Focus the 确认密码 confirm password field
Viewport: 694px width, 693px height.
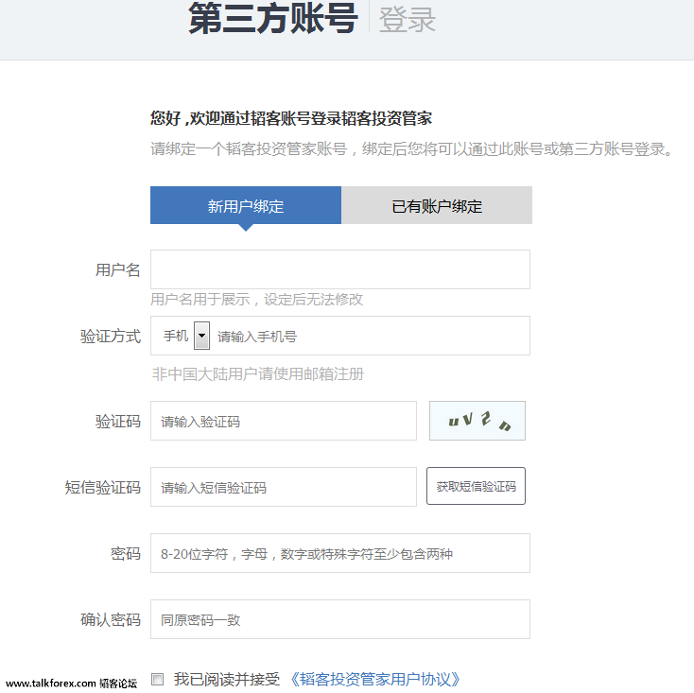pyautogui.click(x=340, y=619)
